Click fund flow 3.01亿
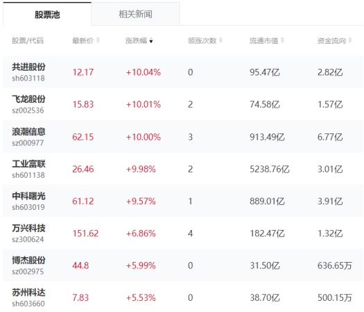This screenshot has width=364, height=312. point(330,169)
